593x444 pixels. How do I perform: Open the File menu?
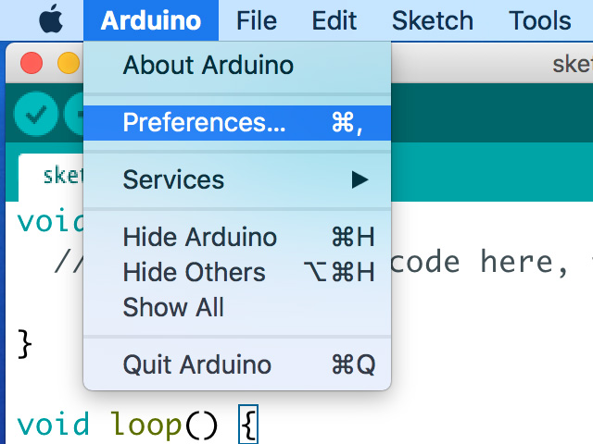(x=257, y=20)
